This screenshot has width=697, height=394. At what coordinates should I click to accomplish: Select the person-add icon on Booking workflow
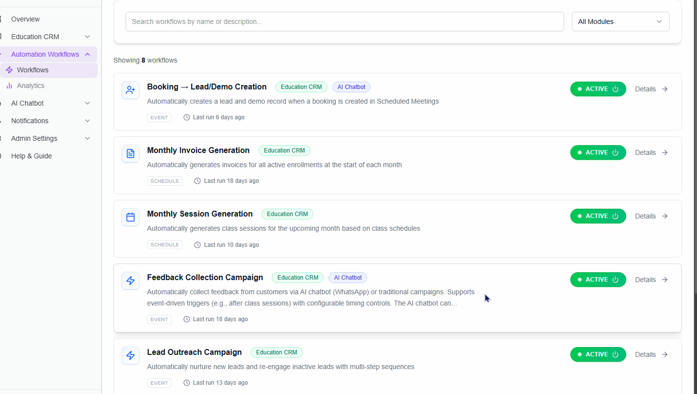tap(130, 90)
